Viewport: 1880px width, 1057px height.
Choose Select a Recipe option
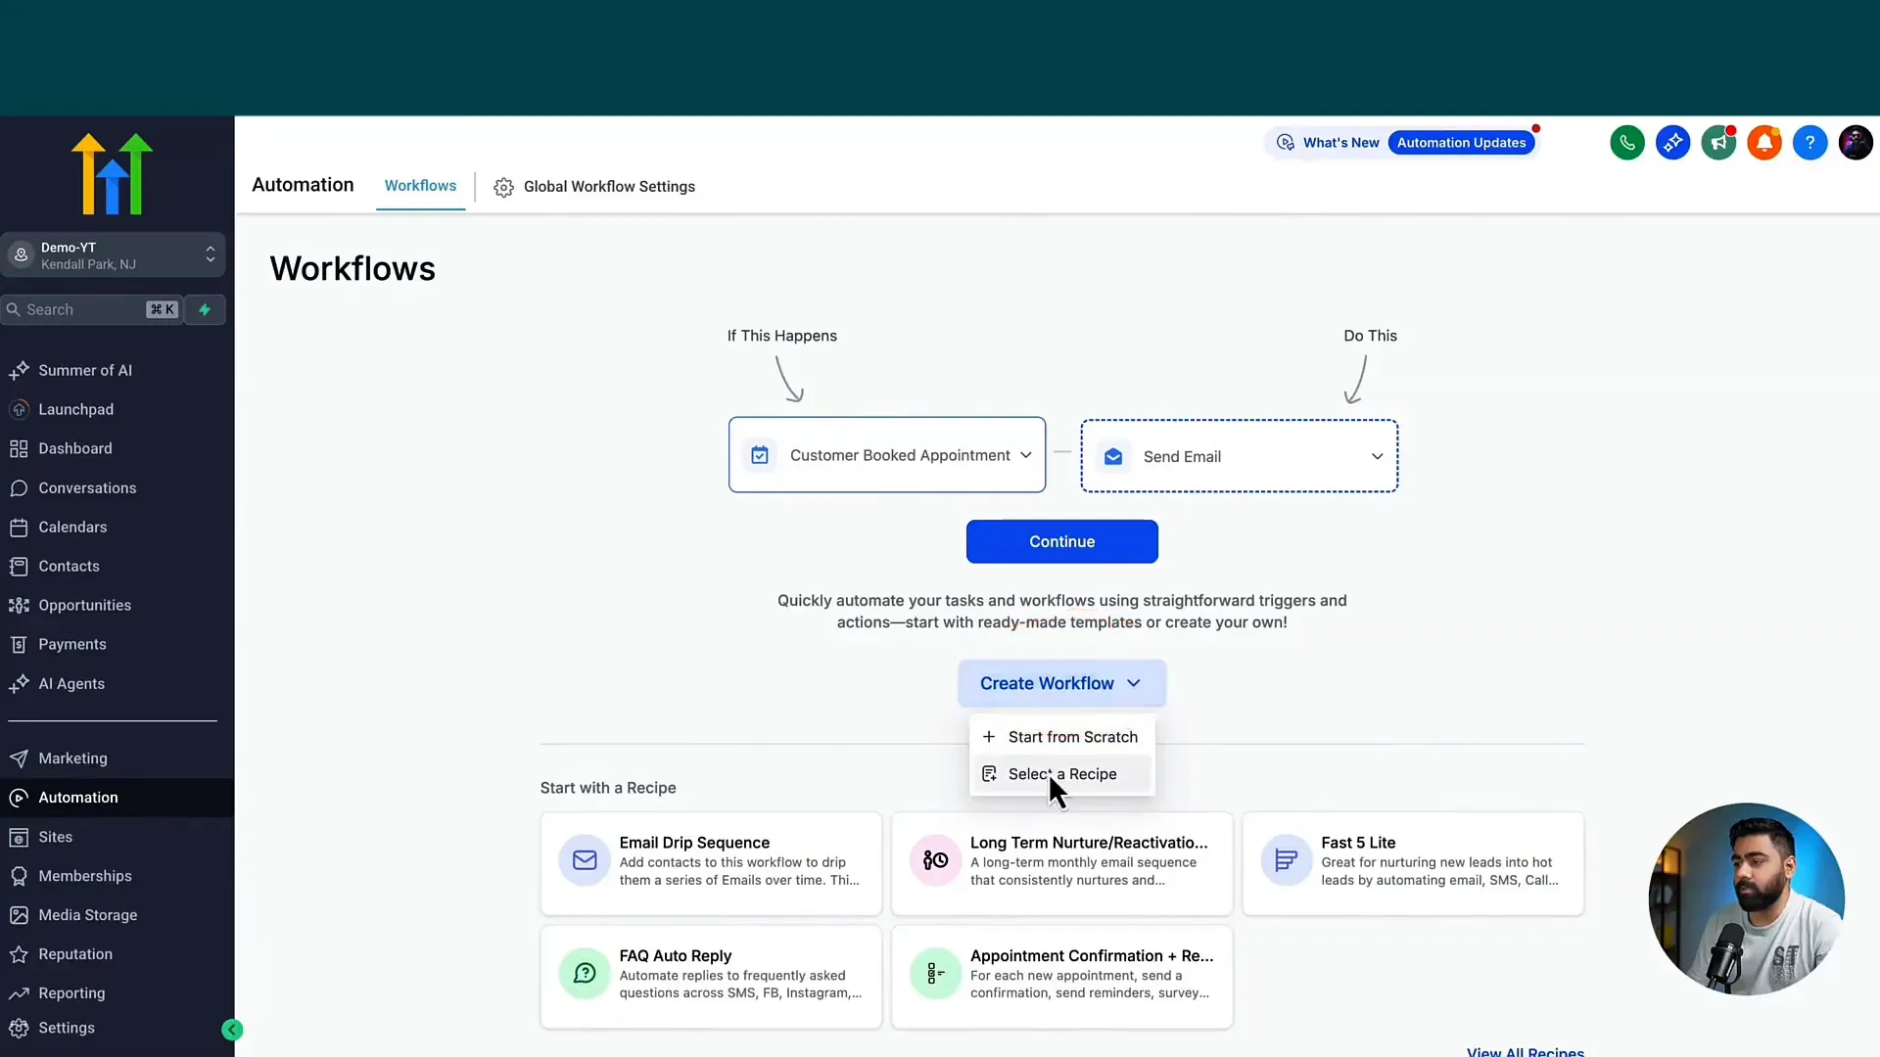1062,774
